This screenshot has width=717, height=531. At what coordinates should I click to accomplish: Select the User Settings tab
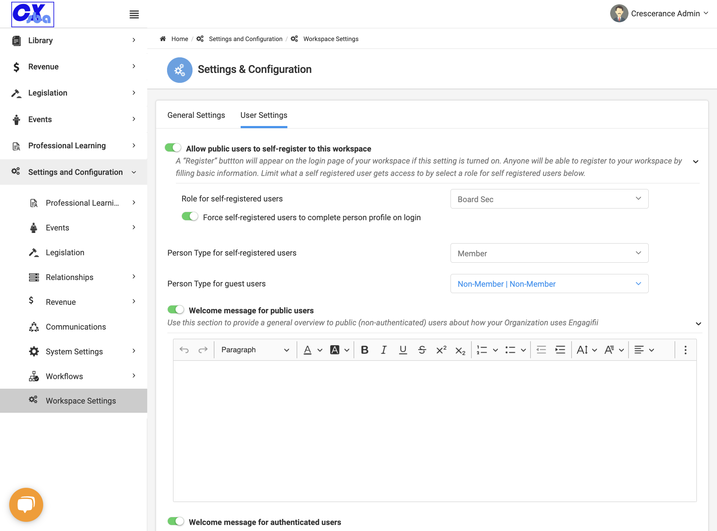264,115
